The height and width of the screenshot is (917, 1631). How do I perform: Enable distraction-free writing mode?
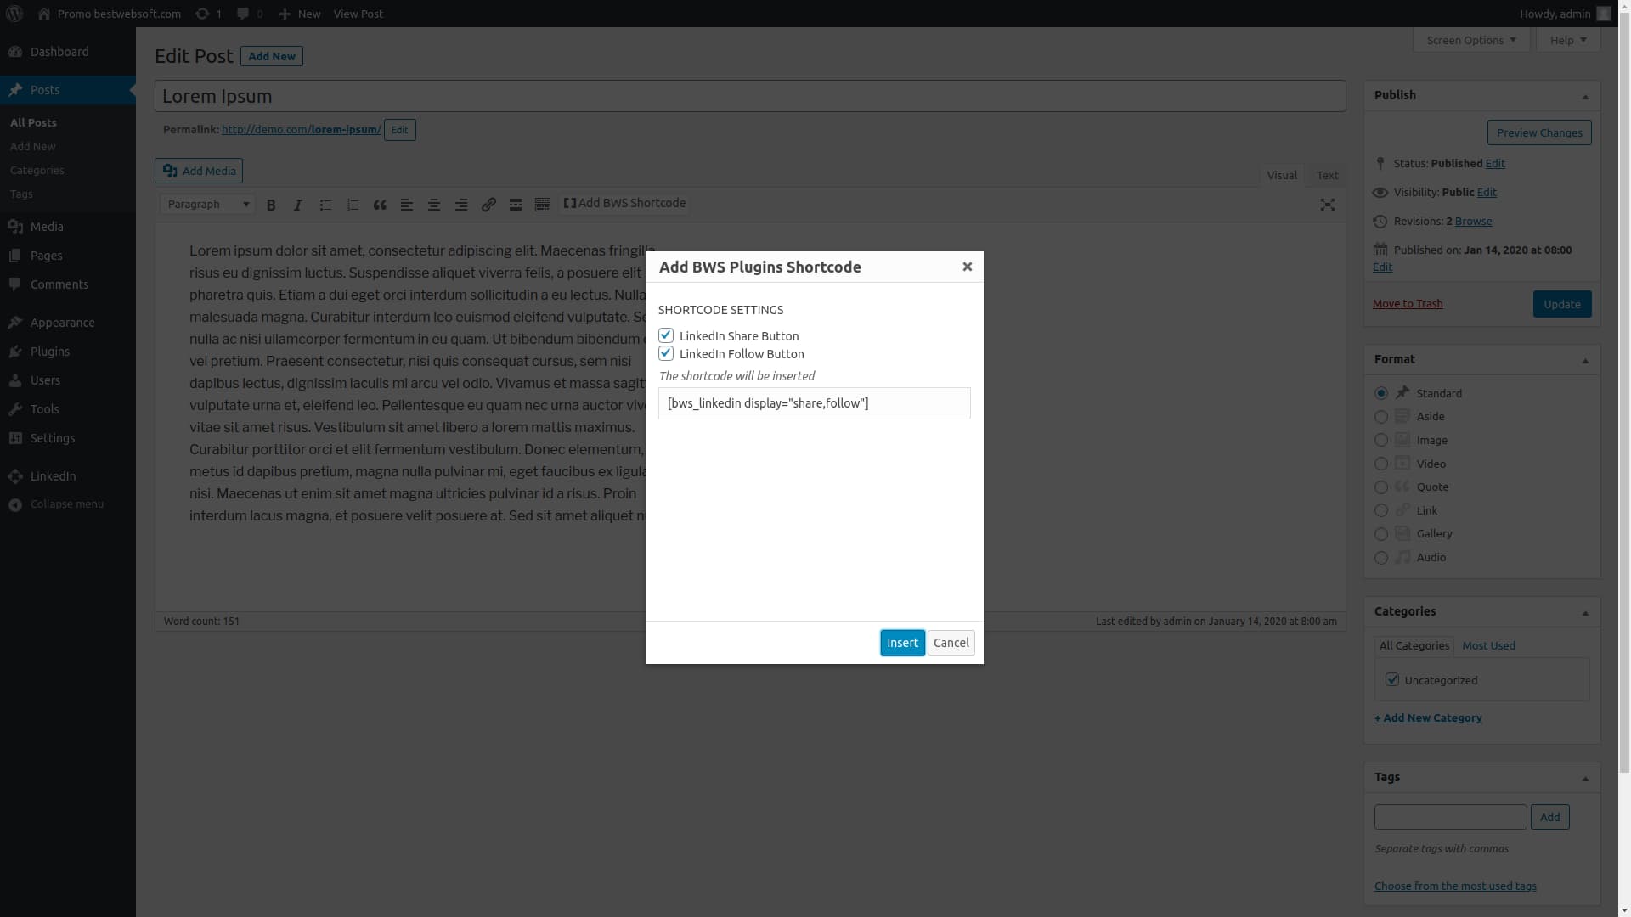[x=1328, y=205]
